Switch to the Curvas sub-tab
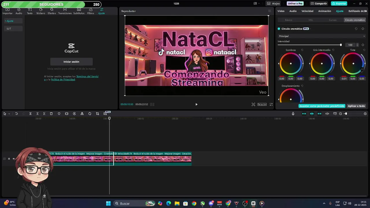Image resolution: width=370 pixels, height=208 pixels. click(333, 20)
